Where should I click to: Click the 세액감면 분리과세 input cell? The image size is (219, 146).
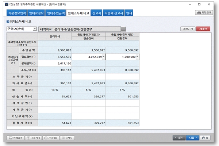coord(55,103)
